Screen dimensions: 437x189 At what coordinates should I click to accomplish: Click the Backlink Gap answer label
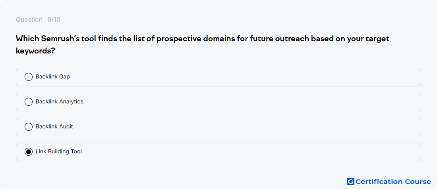point(53,76)
